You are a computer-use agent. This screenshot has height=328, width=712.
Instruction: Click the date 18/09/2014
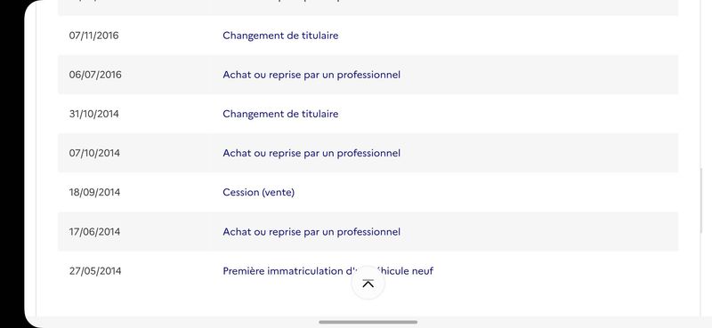[x=94, y=192]
